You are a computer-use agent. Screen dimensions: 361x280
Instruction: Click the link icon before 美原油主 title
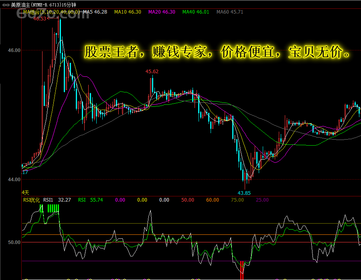5,5
